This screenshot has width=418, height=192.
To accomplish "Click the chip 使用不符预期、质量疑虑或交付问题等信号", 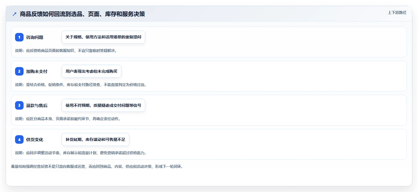I will [x=103, y=105].
